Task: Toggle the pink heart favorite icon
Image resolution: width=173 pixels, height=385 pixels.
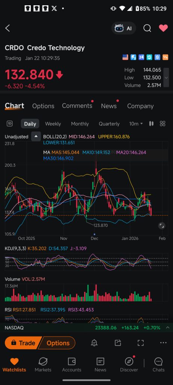Action: point(164,28)
